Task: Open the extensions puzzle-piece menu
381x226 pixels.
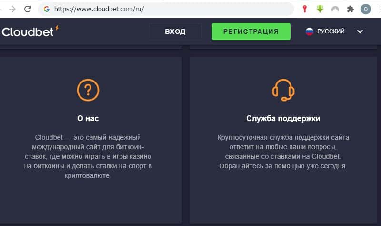Action: point(350,9)
